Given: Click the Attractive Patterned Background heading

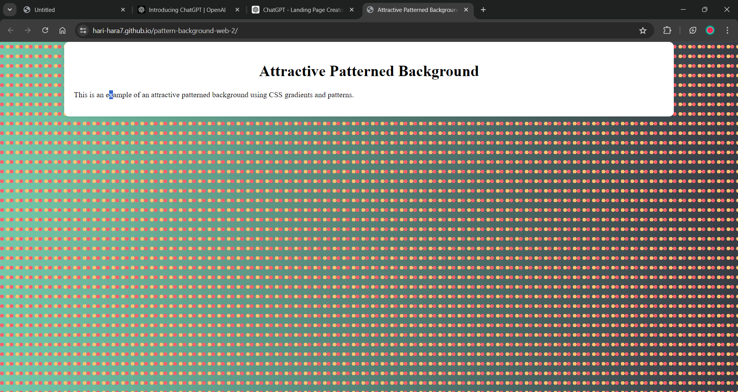Looking at the screenshot, I should [369, 71].
